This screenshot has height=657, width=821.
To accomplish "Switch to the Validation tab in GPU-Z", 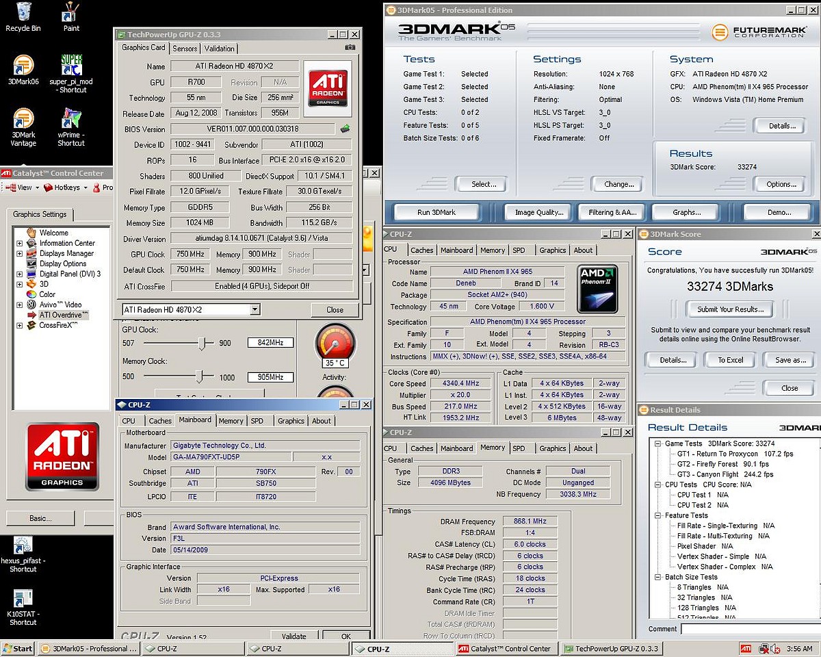I will 219,49.
